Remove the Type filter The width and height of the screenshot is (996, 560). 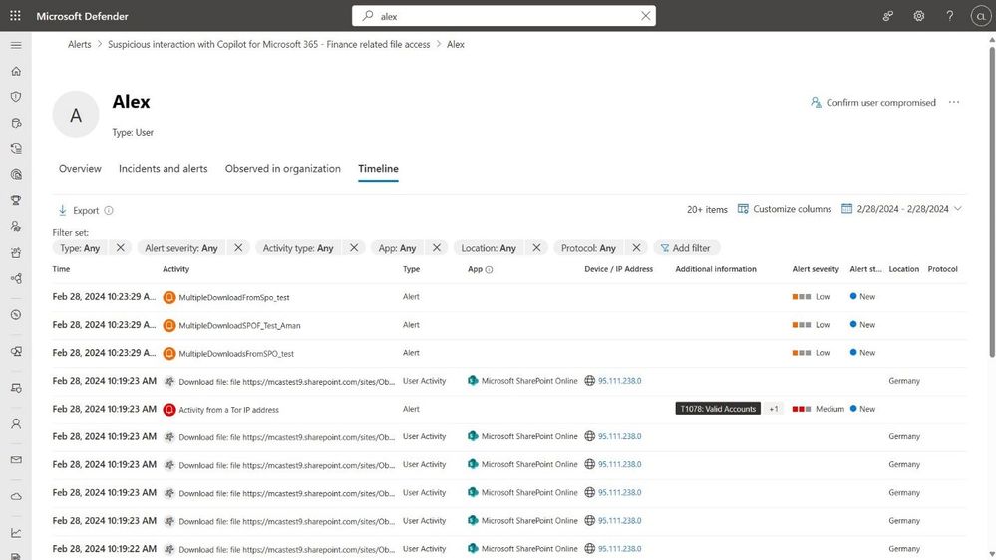tap(120, 248)
